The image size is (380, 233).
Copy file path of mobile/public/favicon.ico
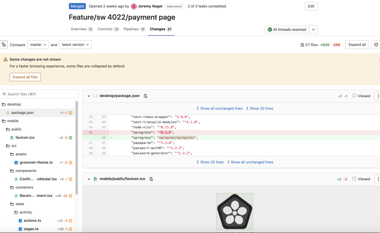(151, 179)
